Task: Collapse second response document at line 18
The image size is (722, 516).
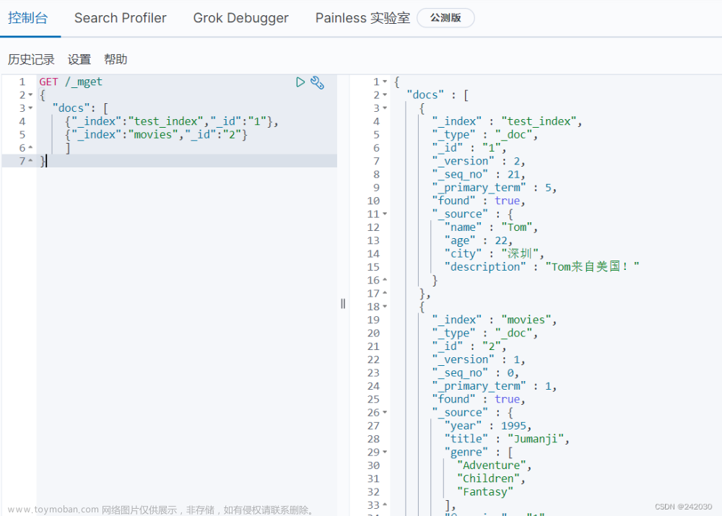Action: 385,307
